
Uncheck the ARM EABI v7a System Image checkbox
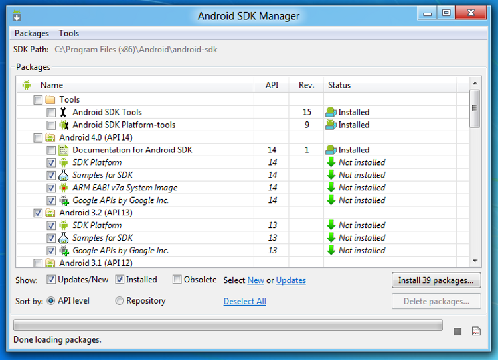tap(51, 188)
